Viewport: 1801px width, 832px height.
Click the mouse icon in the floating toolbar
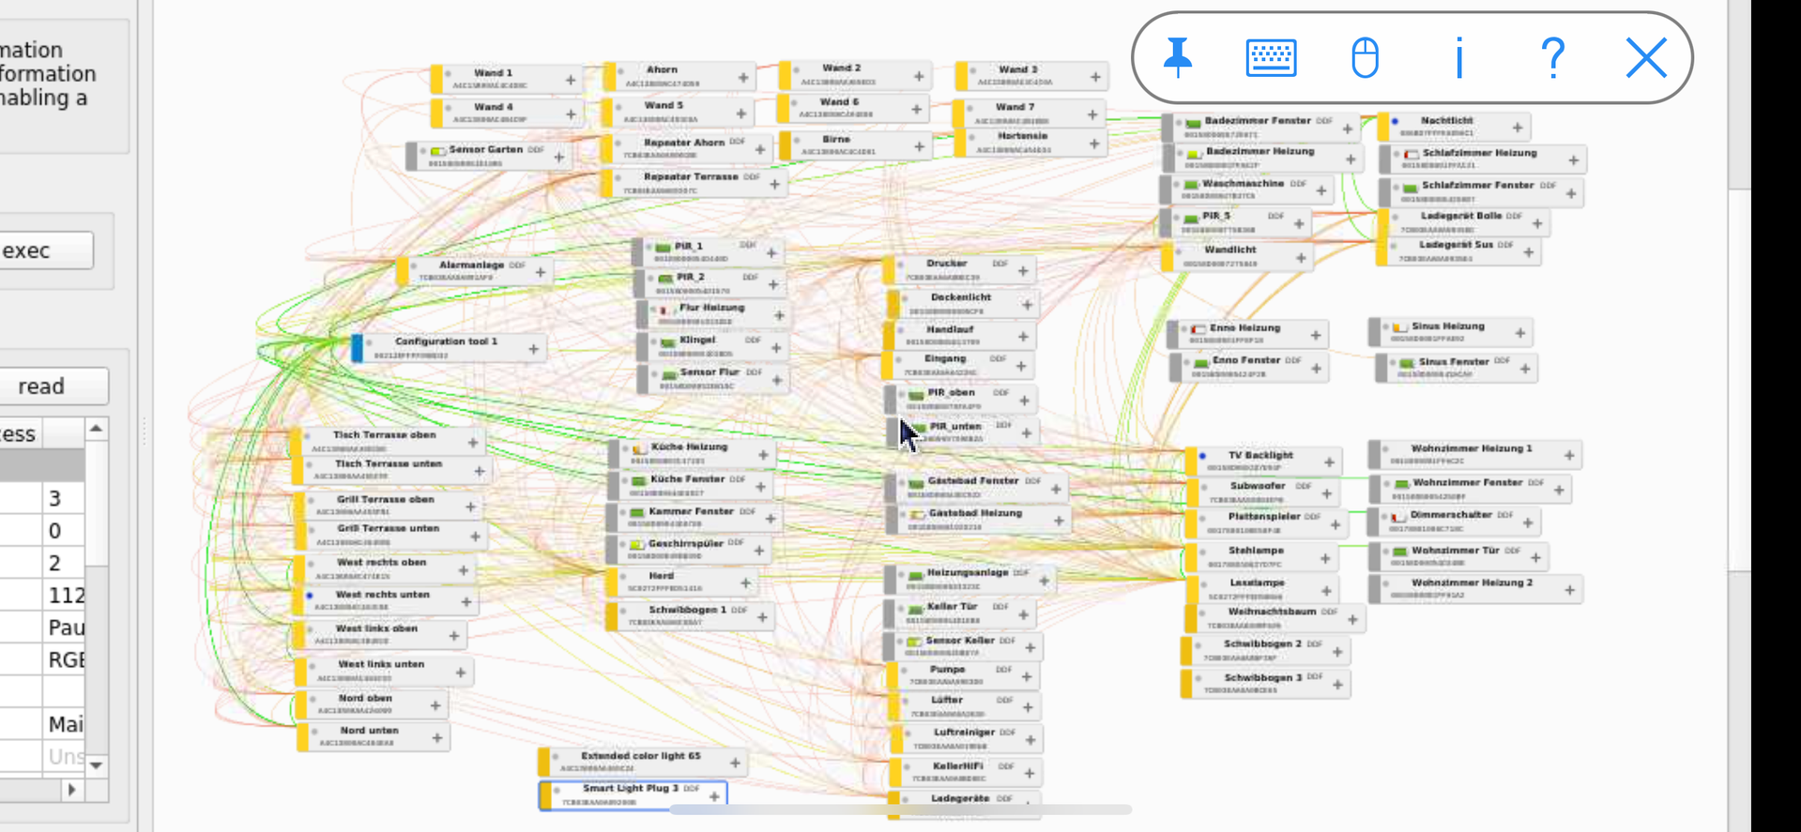click(1365, 58)
